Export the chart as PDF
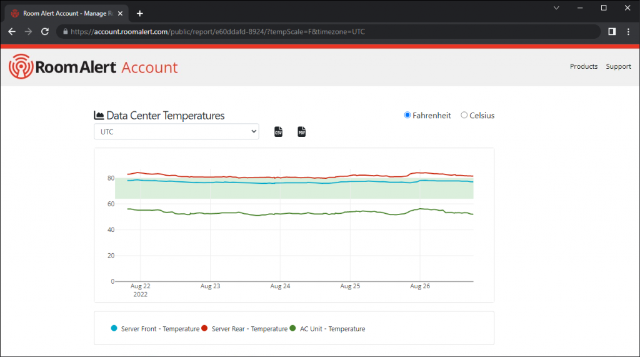640x357 pixels. (301, 132)
